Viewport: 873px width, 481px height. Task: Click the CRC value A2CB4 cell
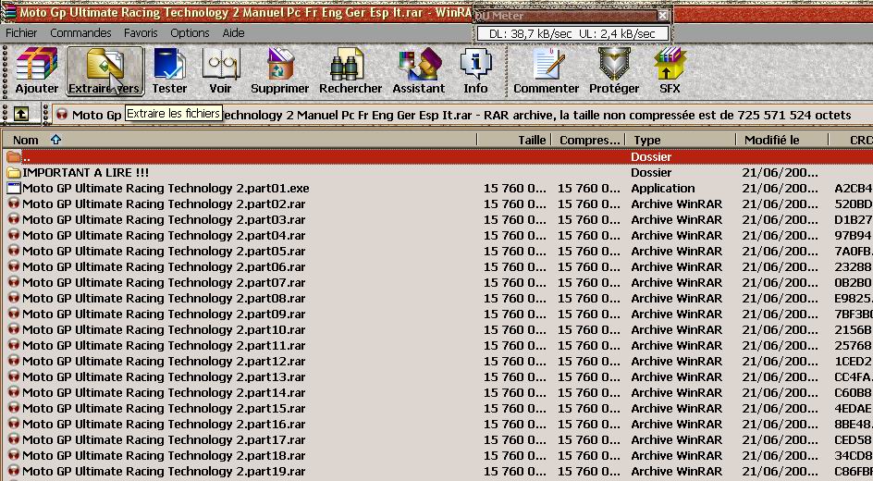tap(853, 188)
